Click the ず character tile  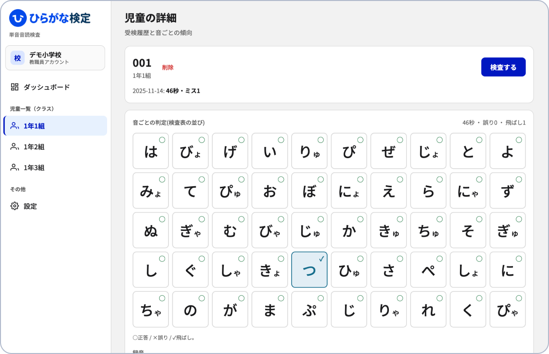click(x=508, y=190)
